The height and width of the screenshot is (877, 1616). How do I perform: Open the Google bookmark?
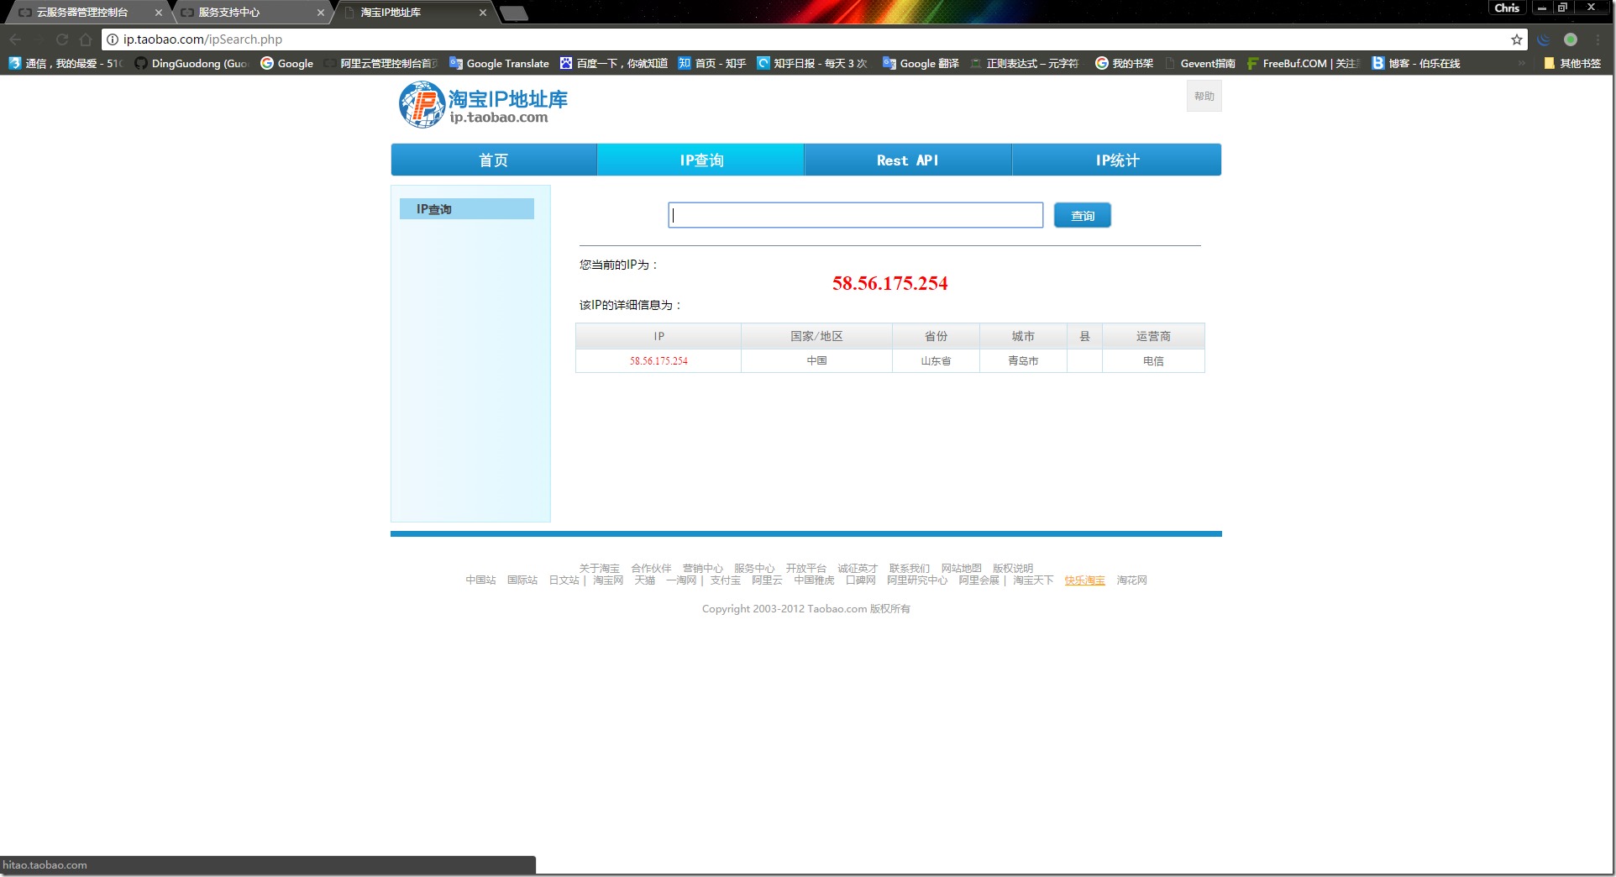pos(287,63)
